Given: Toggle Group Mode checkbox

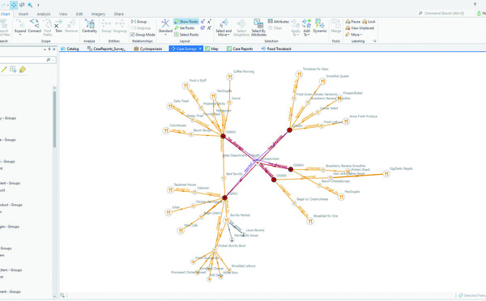Looking at the screenshot, I should 143,35.
